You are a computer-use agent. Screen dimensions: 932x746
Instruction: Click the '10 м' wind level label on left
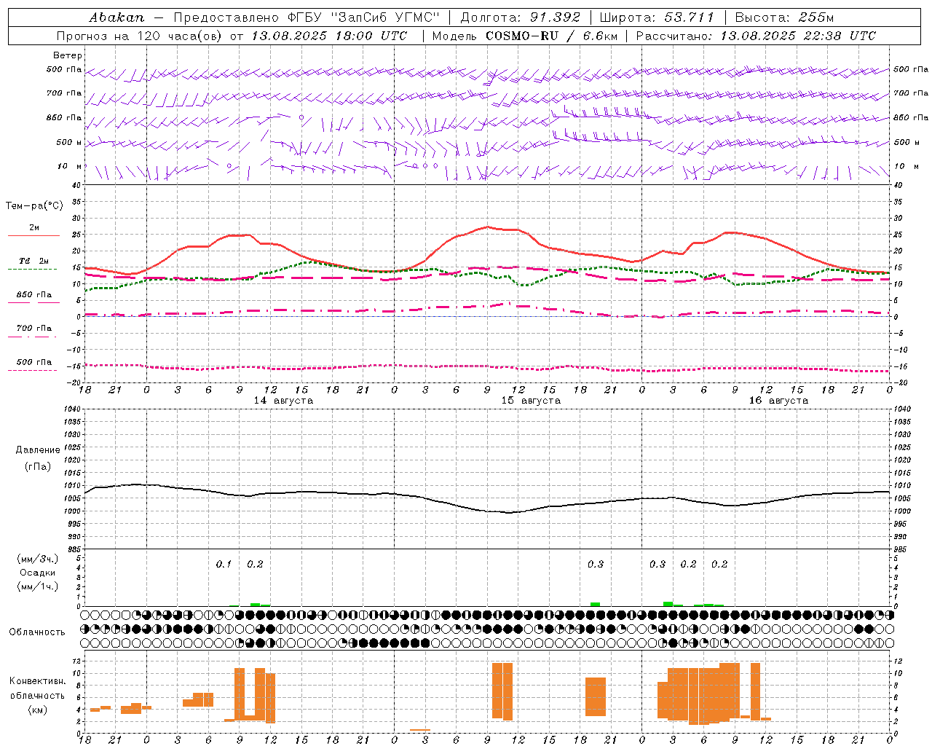pos(70,166)
